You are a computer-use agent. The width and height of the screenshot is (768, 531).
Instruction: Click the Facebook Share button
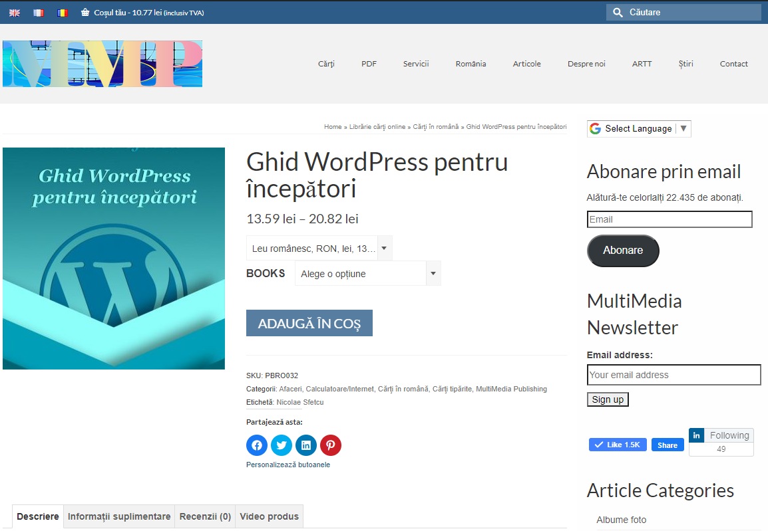668,445
